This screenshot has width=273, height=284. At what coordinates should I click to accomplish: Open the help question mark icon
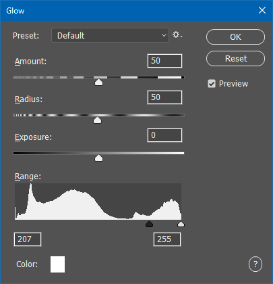coord(255,264)
